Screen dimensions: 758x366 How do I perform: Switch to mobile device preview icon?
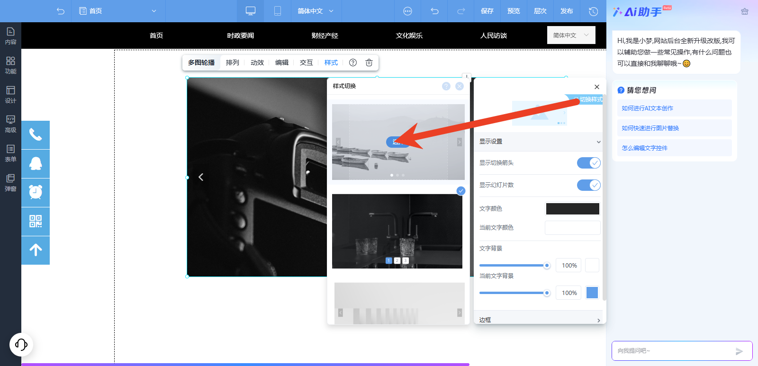[x=278, y=11]
